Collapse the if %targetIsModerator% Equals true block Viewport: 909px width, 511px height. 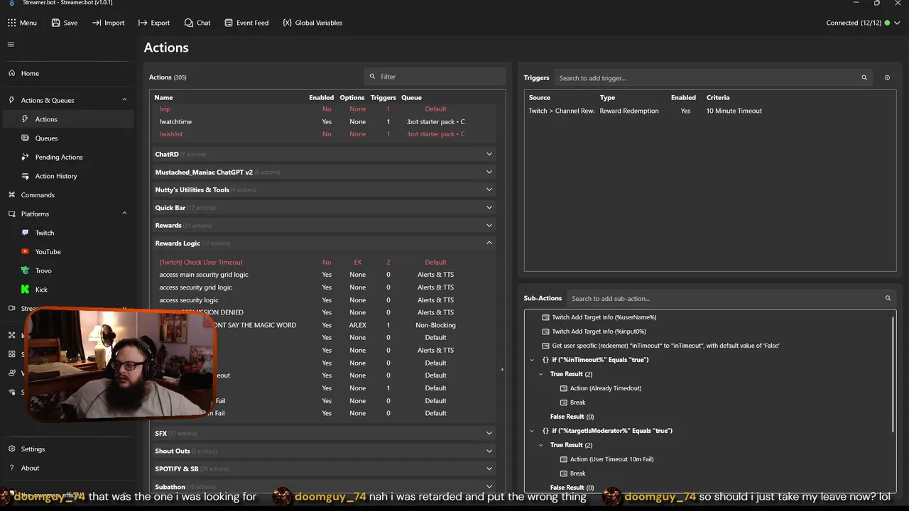[x=532, y=431]
